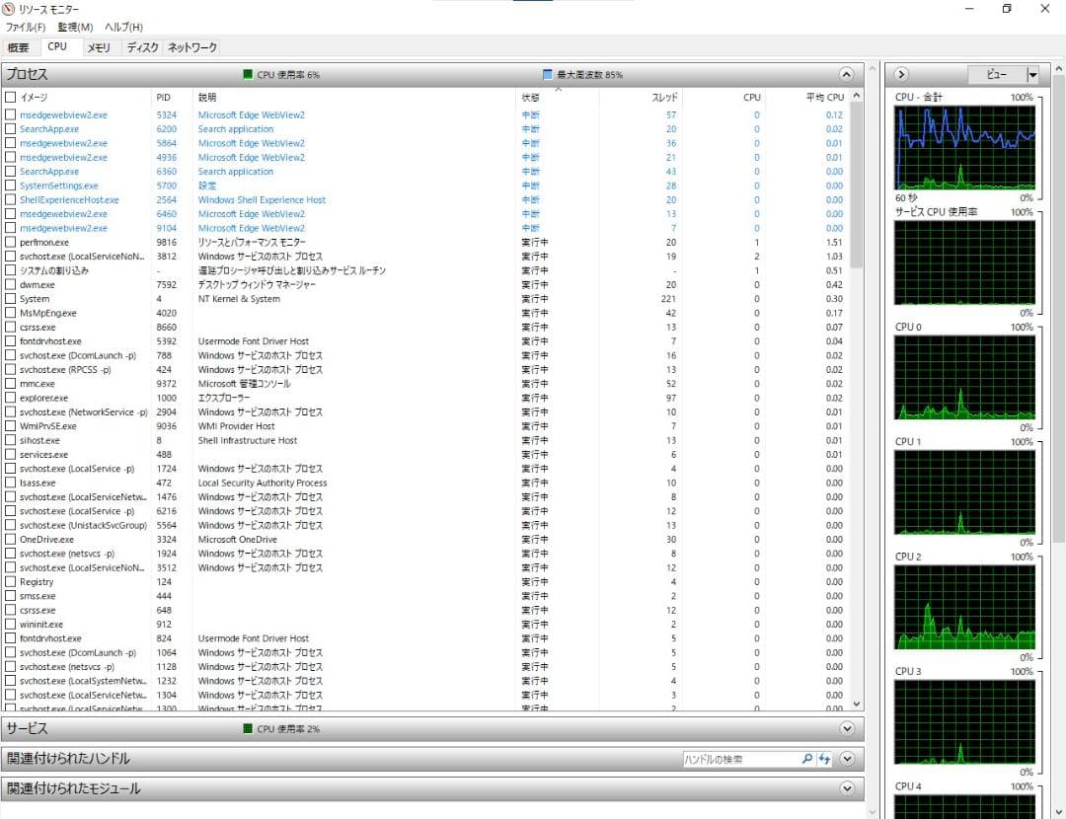Click the green refresh icon beside handle search
The image size is (1066, 819).
pyautogui.click(x=825, y=758)
